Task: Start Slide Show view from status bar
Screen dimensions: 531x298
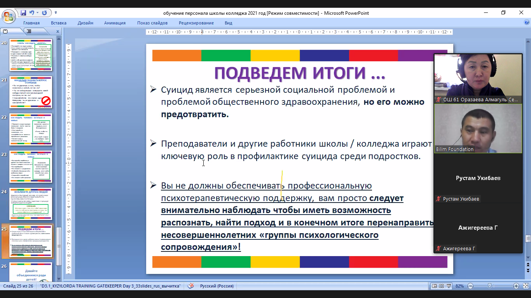Action: pyautogui.click(x=449, y=286)
